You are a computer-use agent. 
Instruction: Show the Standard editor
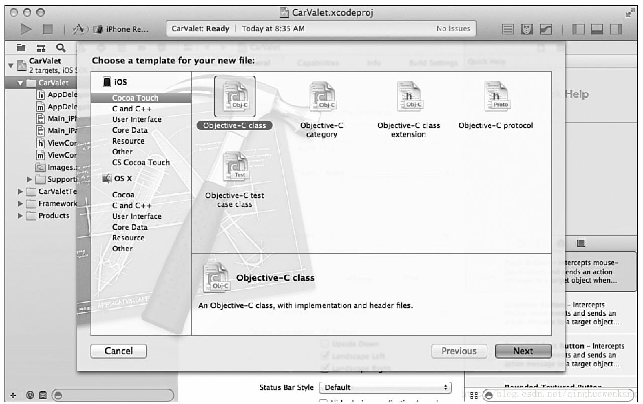pyautogui.click(x=508, y=29)
